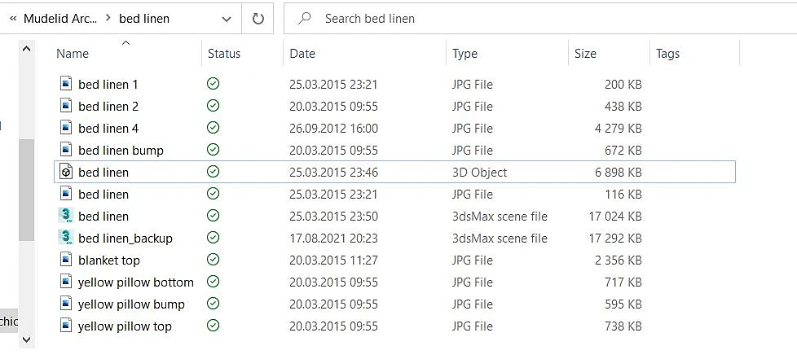Click the JPG icon for bed linen 1

coord(66,84)
